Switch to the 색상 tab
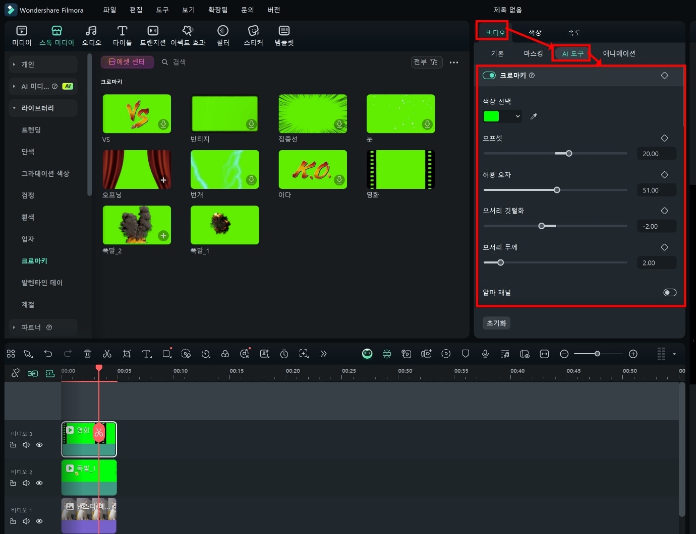The image size is (696, 534). pyautogui.click(x=535, y=33)
